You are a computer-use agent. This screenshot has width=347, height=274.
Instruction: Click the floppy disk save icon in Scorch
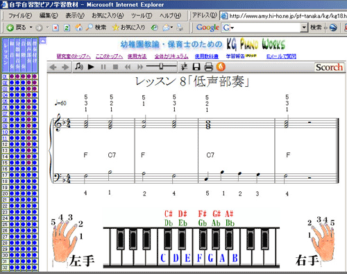196,67
